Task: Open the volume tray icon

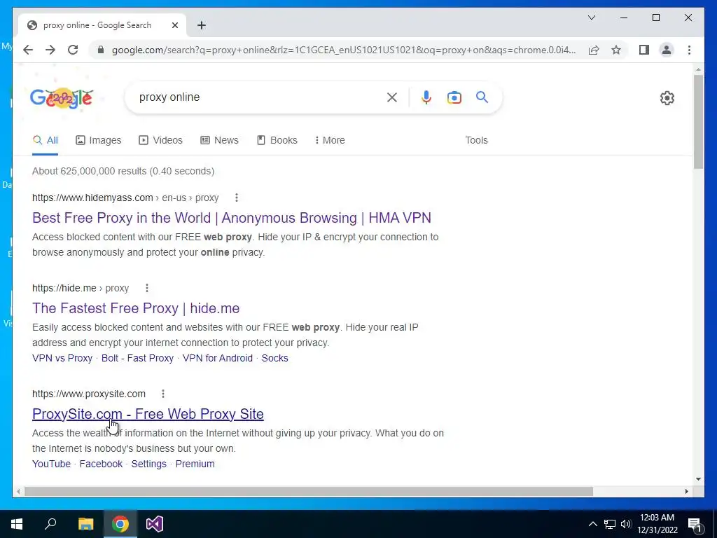Action: coord(626,524)
